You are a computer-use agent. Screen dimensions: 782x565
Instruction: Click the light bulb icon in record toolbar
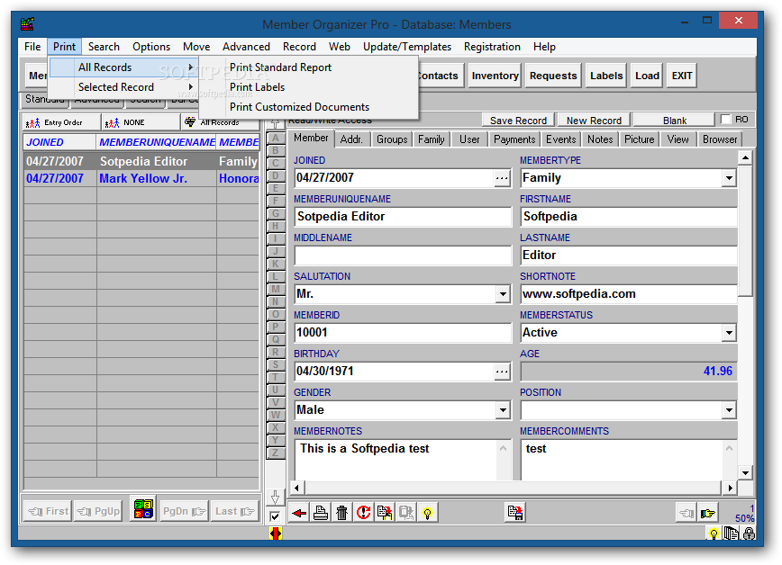(427, 513)
